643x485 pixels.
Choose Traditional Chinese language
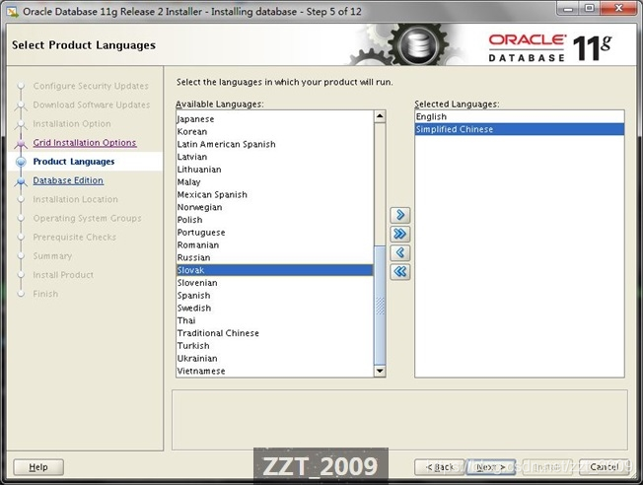pyautogui.click(x=275, y=333)
